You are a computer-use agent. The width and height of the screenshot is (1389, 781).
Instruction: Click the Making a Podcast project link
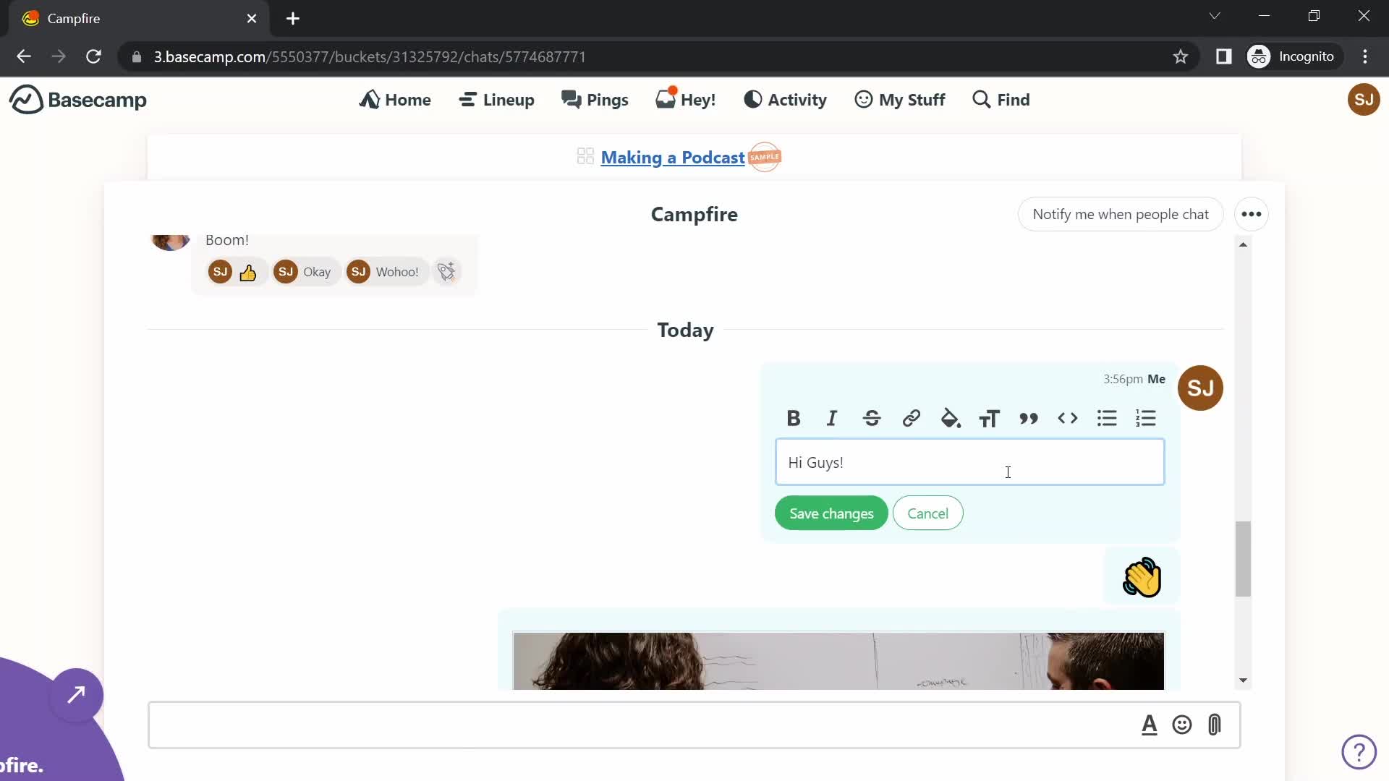pos(673,158)
